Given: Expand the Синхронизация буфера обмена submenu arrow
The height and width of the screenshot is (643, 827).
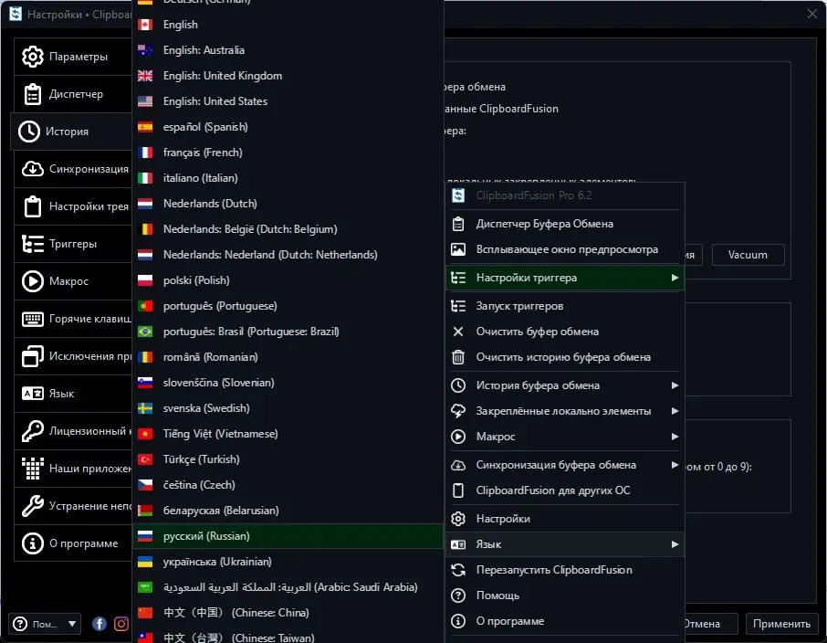Looking at the screenshot, I should 675,465.
